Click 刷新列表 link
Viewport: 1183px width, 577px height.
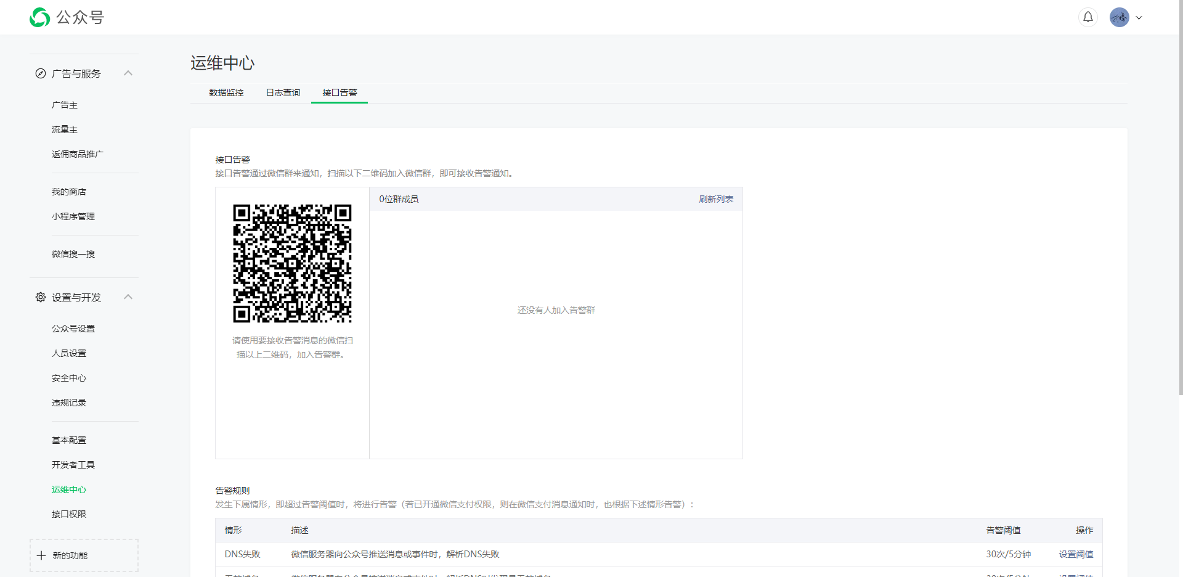tap(716, 199)
